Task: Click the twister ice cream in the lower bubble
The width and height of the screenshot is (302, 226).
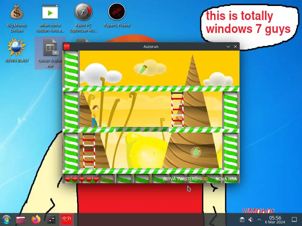Action: pyautogui.click(x=196, y=152)
